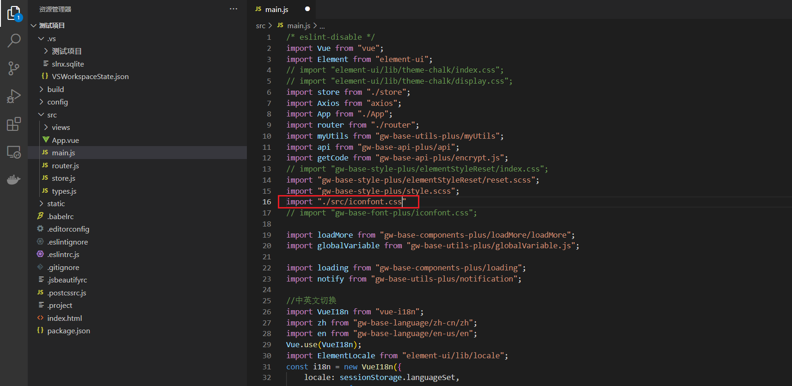Open the Search view icon
This screenshot has width=792, height=386.
pos(14,41)
